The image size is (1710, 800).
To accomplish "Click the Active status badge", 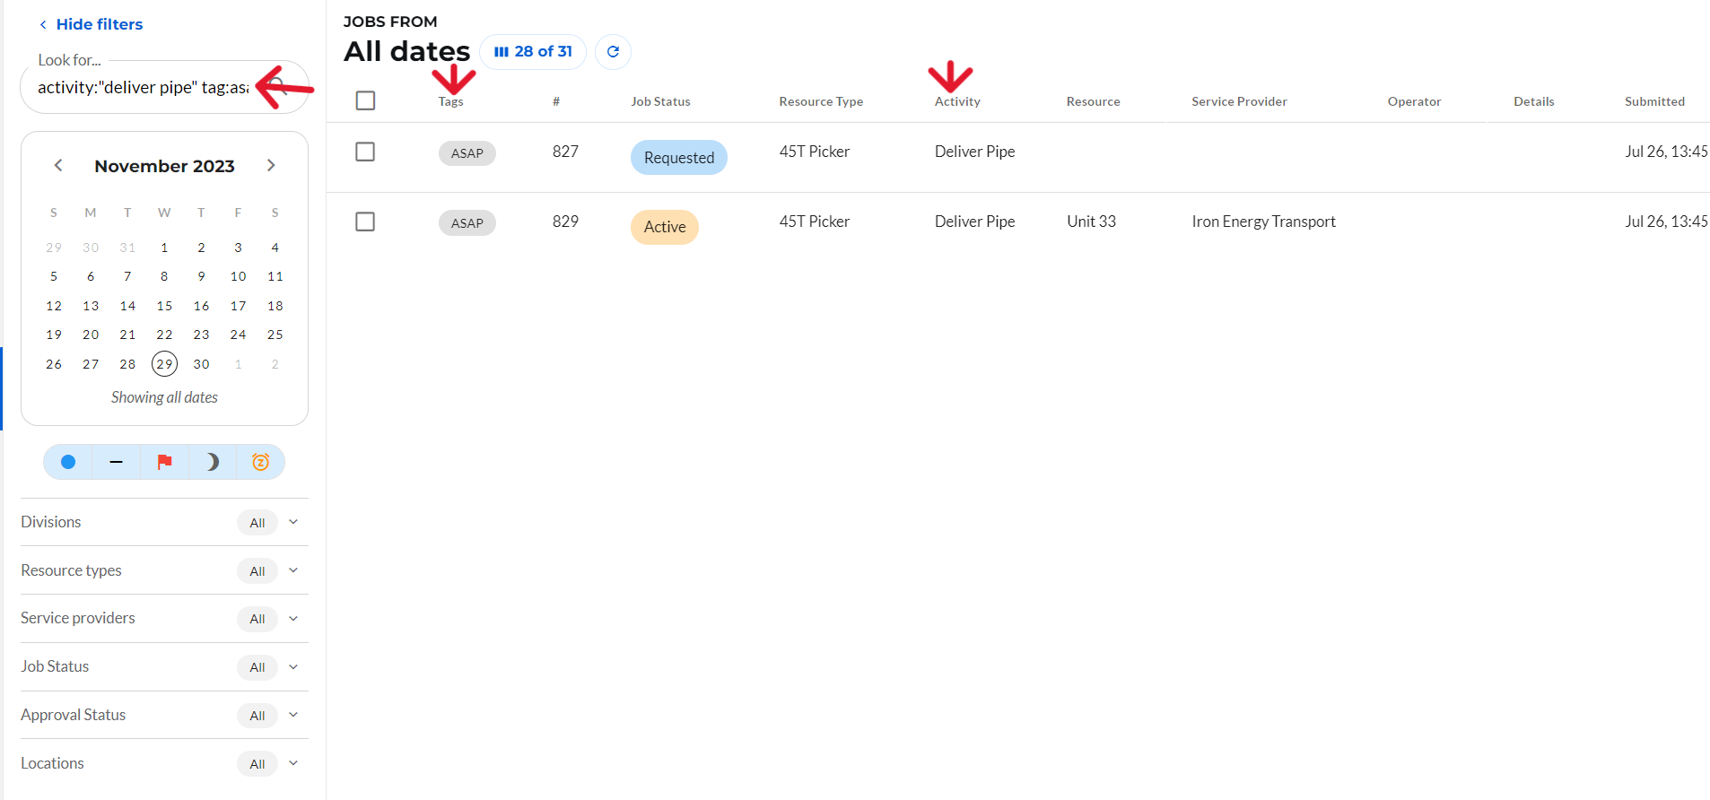I will 665,227.
